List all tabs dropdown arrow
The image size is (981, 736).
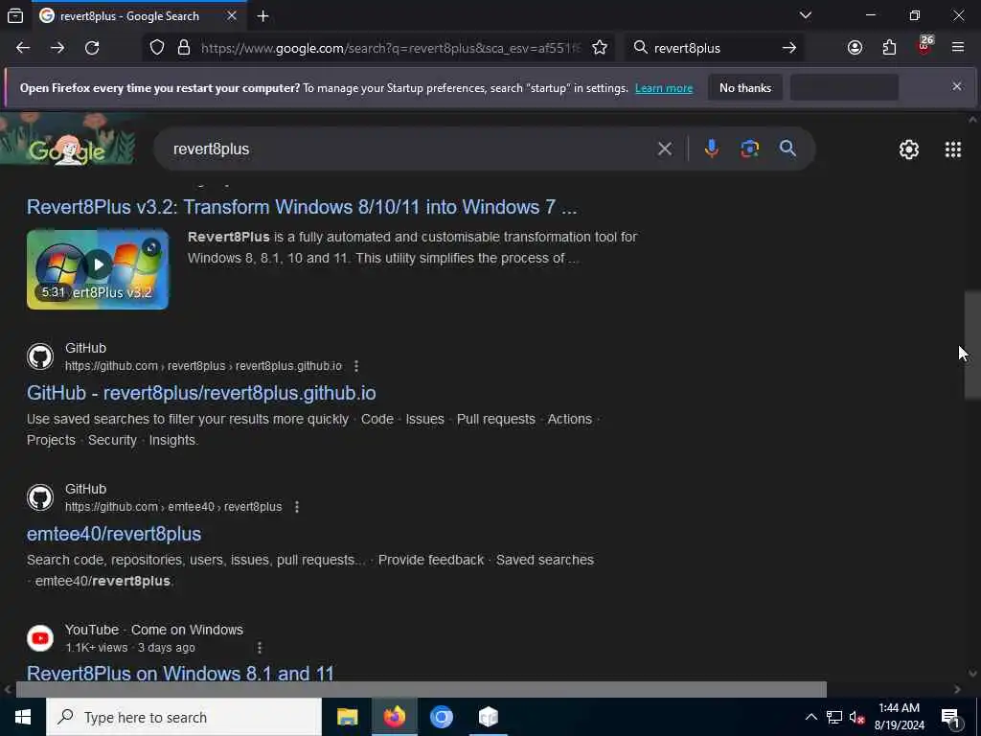805,15
